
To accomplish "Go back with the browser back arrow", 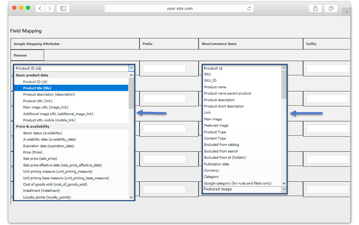I will tap(40, 8).
